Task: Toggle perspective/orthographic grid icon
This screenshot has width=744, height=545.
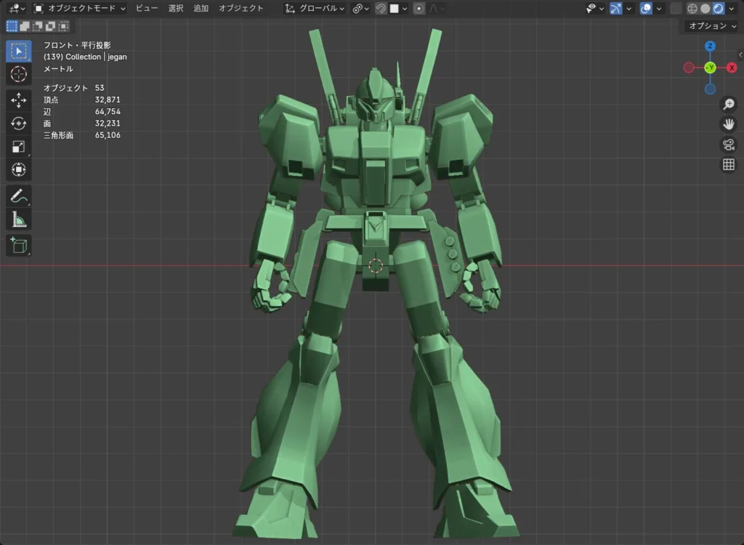Action: coord(728,165)
